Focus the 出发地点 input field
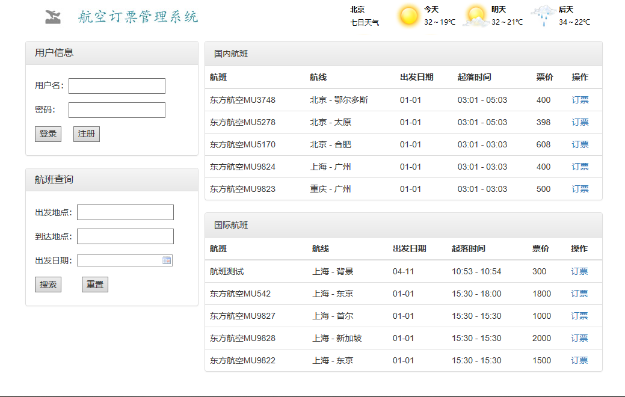 (x=125, y=212)
